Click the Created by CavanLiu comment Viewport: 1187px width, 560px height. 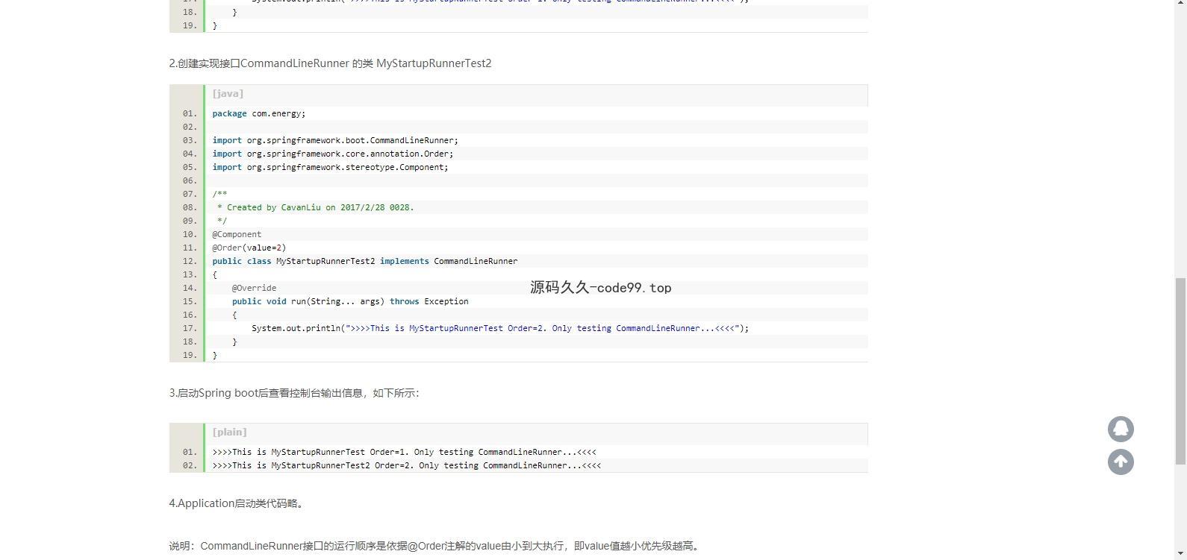click(x=315, y=207)
